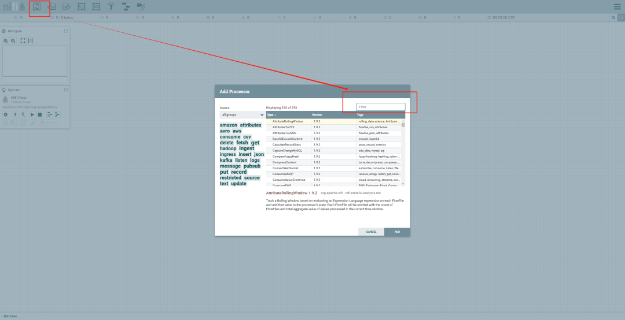The height and width of the screenshot is (320, 625).
Task: Select the Remote Process Group toolbar icon
Action: (96, 6)
